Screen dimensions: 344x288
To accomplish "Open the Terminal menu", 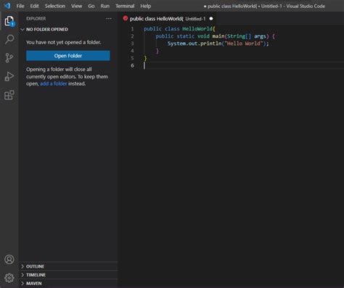I will (125, 6).
